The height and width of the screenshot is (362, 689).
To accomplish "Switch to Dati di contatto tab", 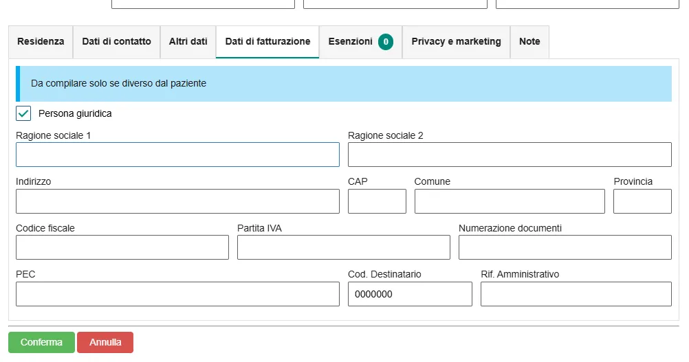I will click(116, 42).
